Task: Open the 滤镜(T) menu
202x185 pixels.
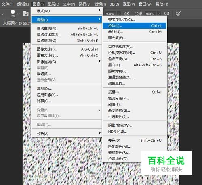Action: (x=100, y=4)
